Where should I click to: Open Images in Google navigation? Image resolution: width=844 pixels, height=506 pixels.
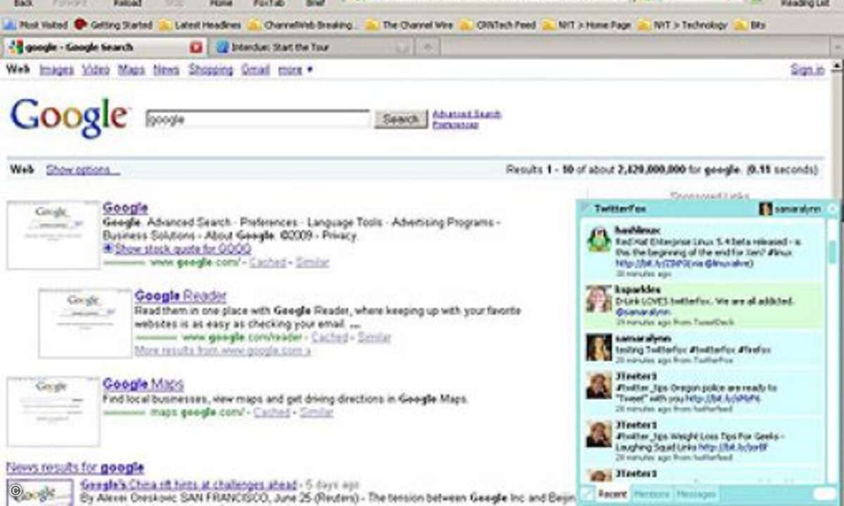(56, 70)
